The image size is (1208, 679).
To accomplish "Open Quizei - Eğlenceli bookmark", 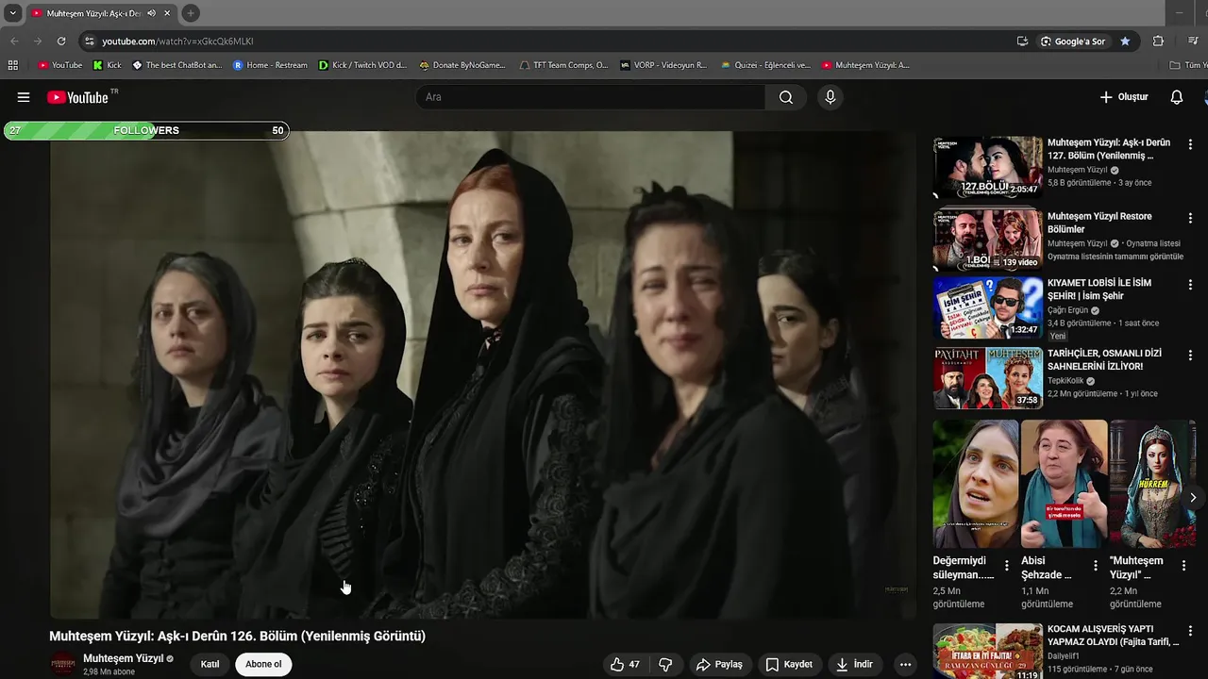I will [765, 65].
